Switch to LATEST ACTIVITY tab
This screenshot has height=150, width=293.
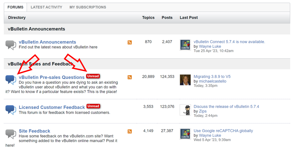pyautogui.click(x=46, y=7)
